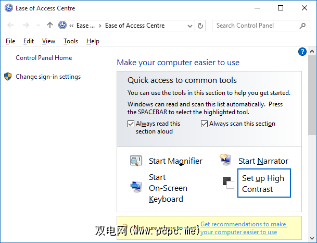The image size is (317, 243).
Task: Open the Tools menu
Action: 71,41
